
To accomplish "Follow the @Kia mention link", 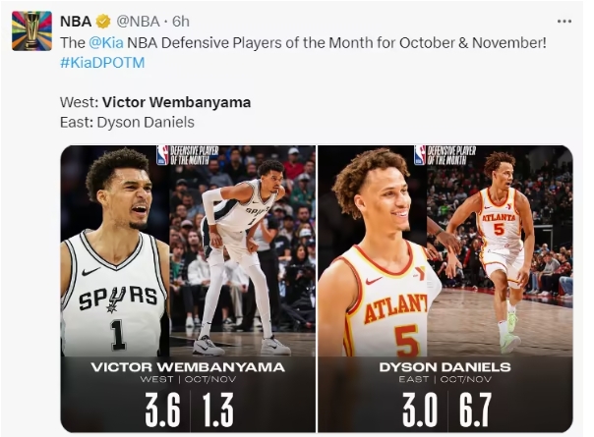I will 107,42.
